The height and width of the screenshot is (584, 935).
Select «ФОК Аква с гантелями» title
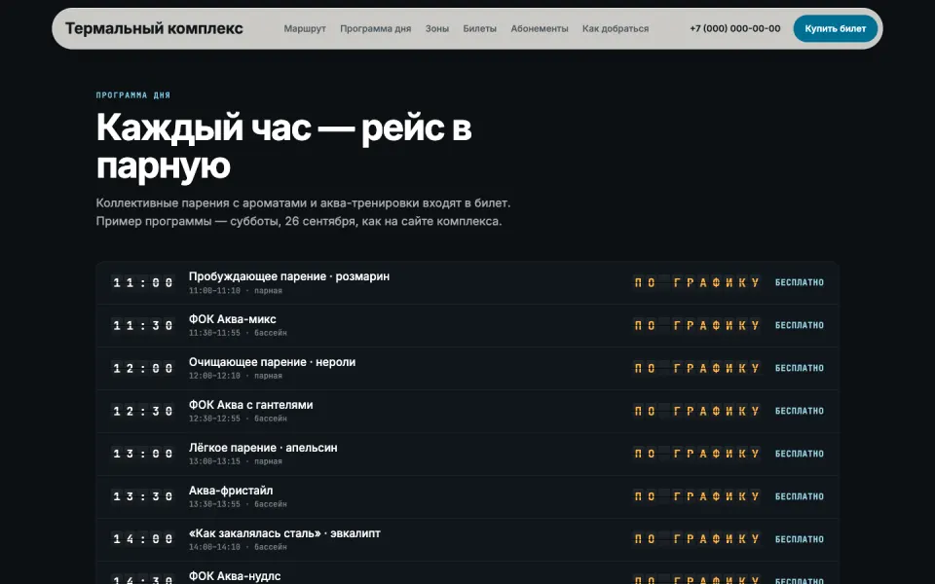pyautogui.click(x=251, y=405)
